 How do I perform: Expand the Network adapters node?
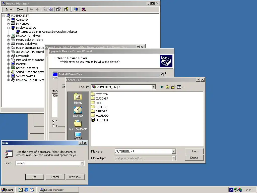tap(8, 68)
